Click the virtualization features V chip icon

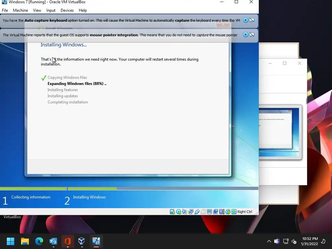click(x=221, y=211)
